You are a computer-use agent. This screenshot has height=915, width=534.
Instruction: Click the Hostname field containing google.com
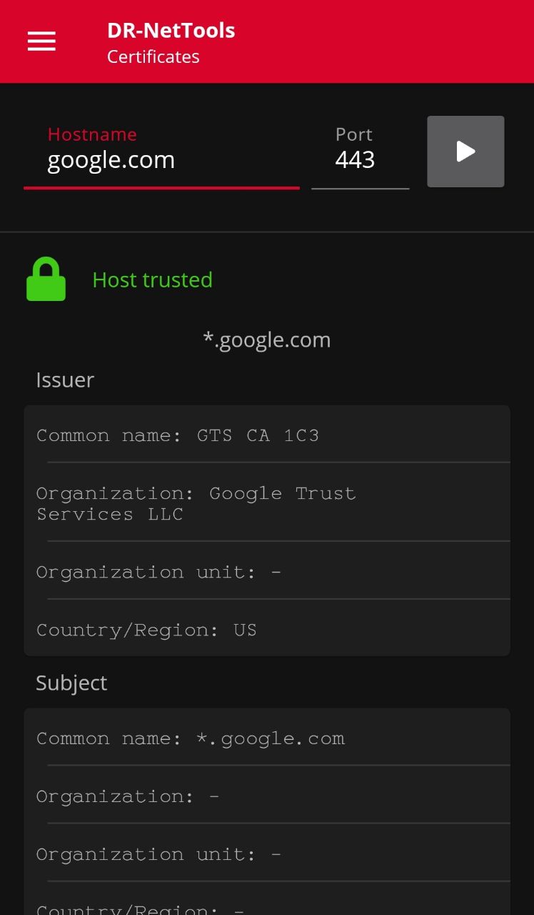[161, 160]
